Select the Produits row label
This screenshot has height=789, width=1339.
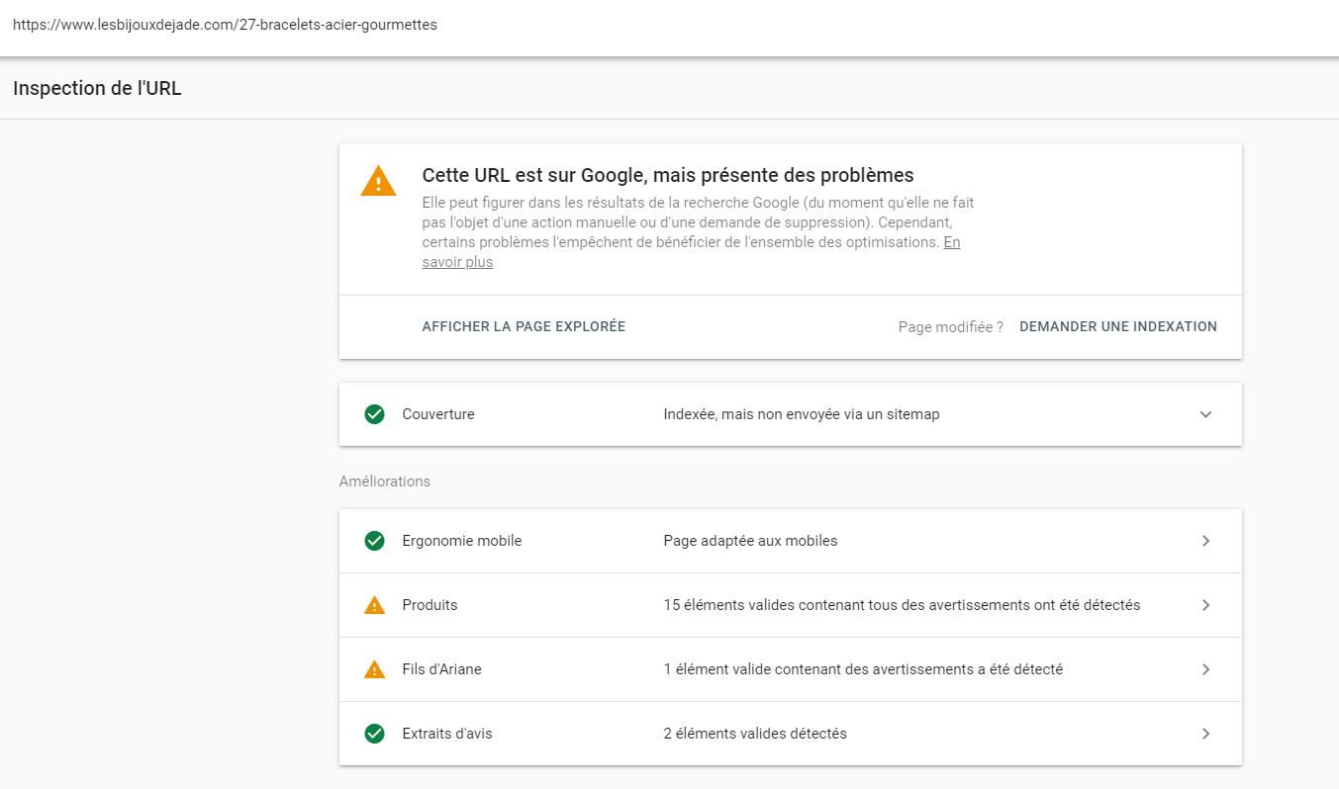point(430,605)
